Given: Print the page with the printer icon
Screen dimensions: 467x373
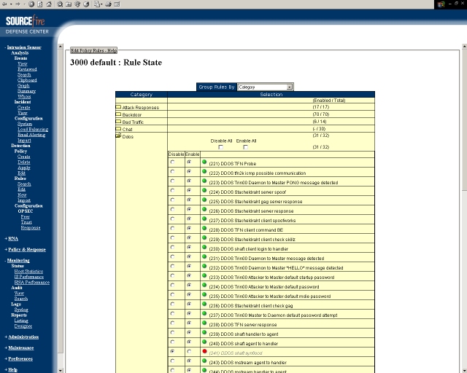Looking at the screenshot, I should 109,4.
